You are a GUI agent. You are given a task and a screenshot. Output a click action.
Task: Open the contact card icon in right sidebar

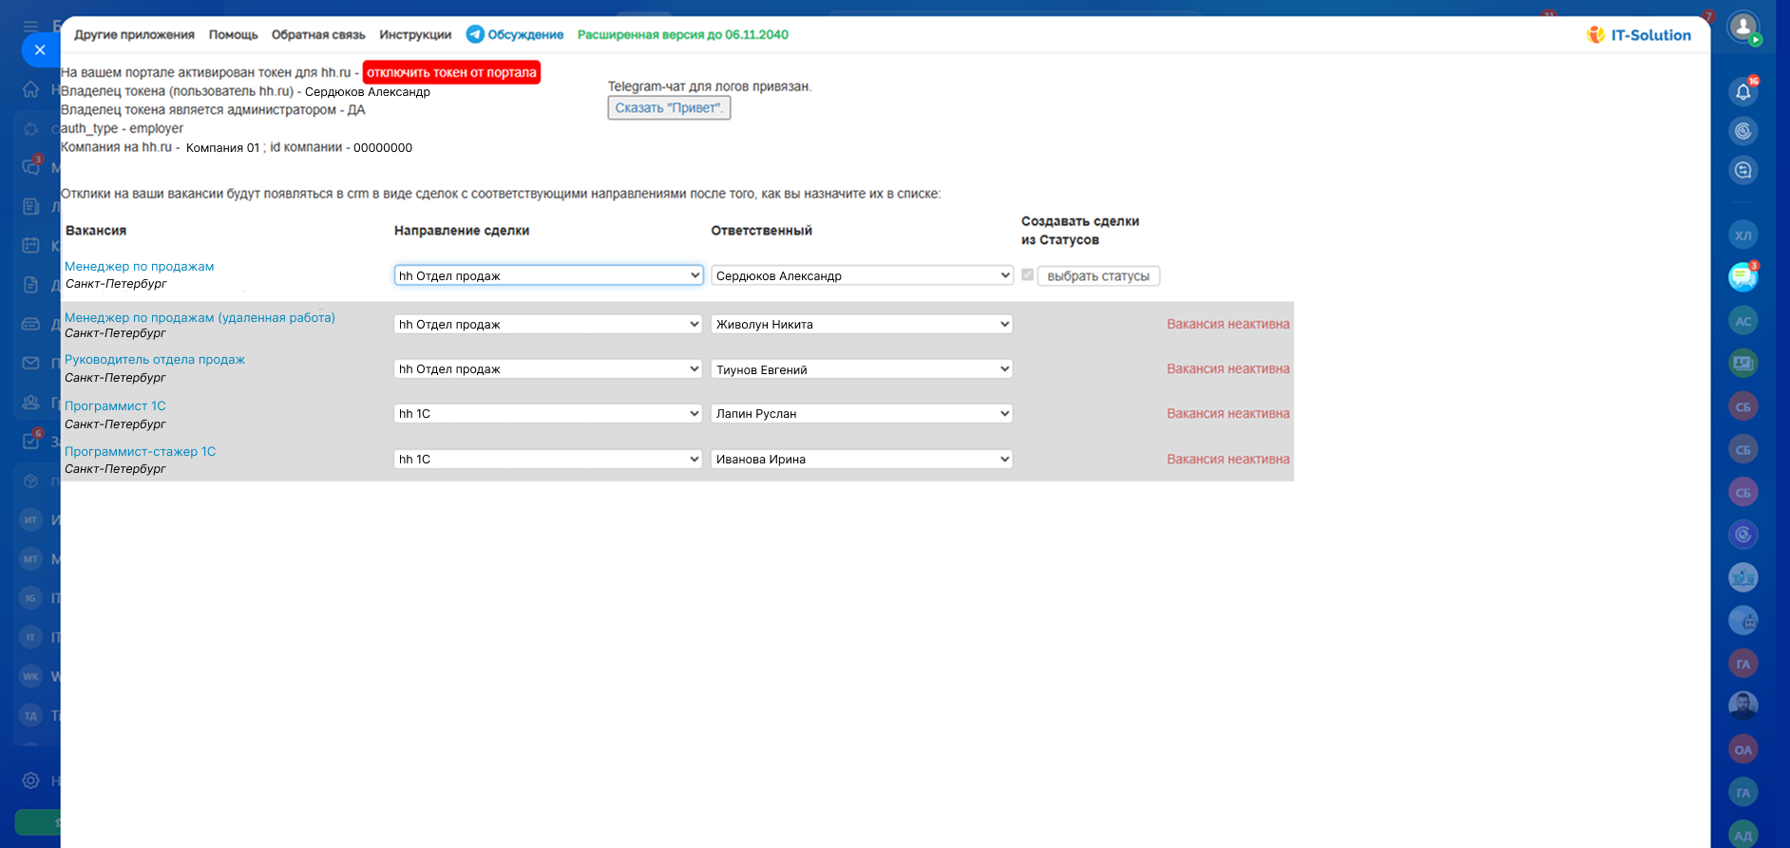coord(1742,363)
